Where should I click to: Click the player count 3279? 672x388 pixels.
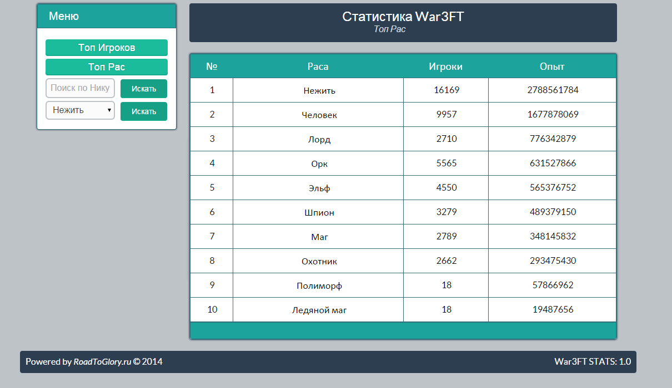pos(447,212)
